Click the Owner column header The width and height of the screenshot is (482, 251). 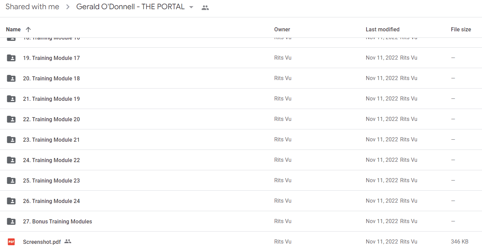coord(282,29)
